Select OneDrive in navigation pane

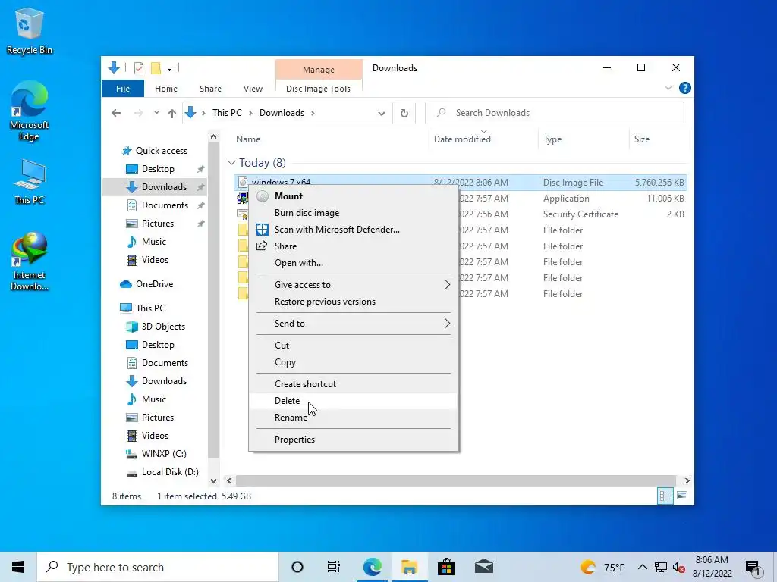[147, 284]
